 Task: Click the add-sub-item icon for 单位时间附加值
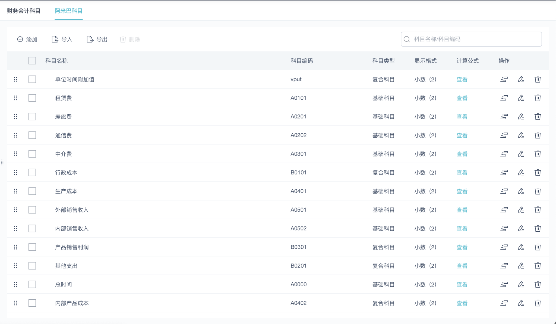(x=504, y=79)
